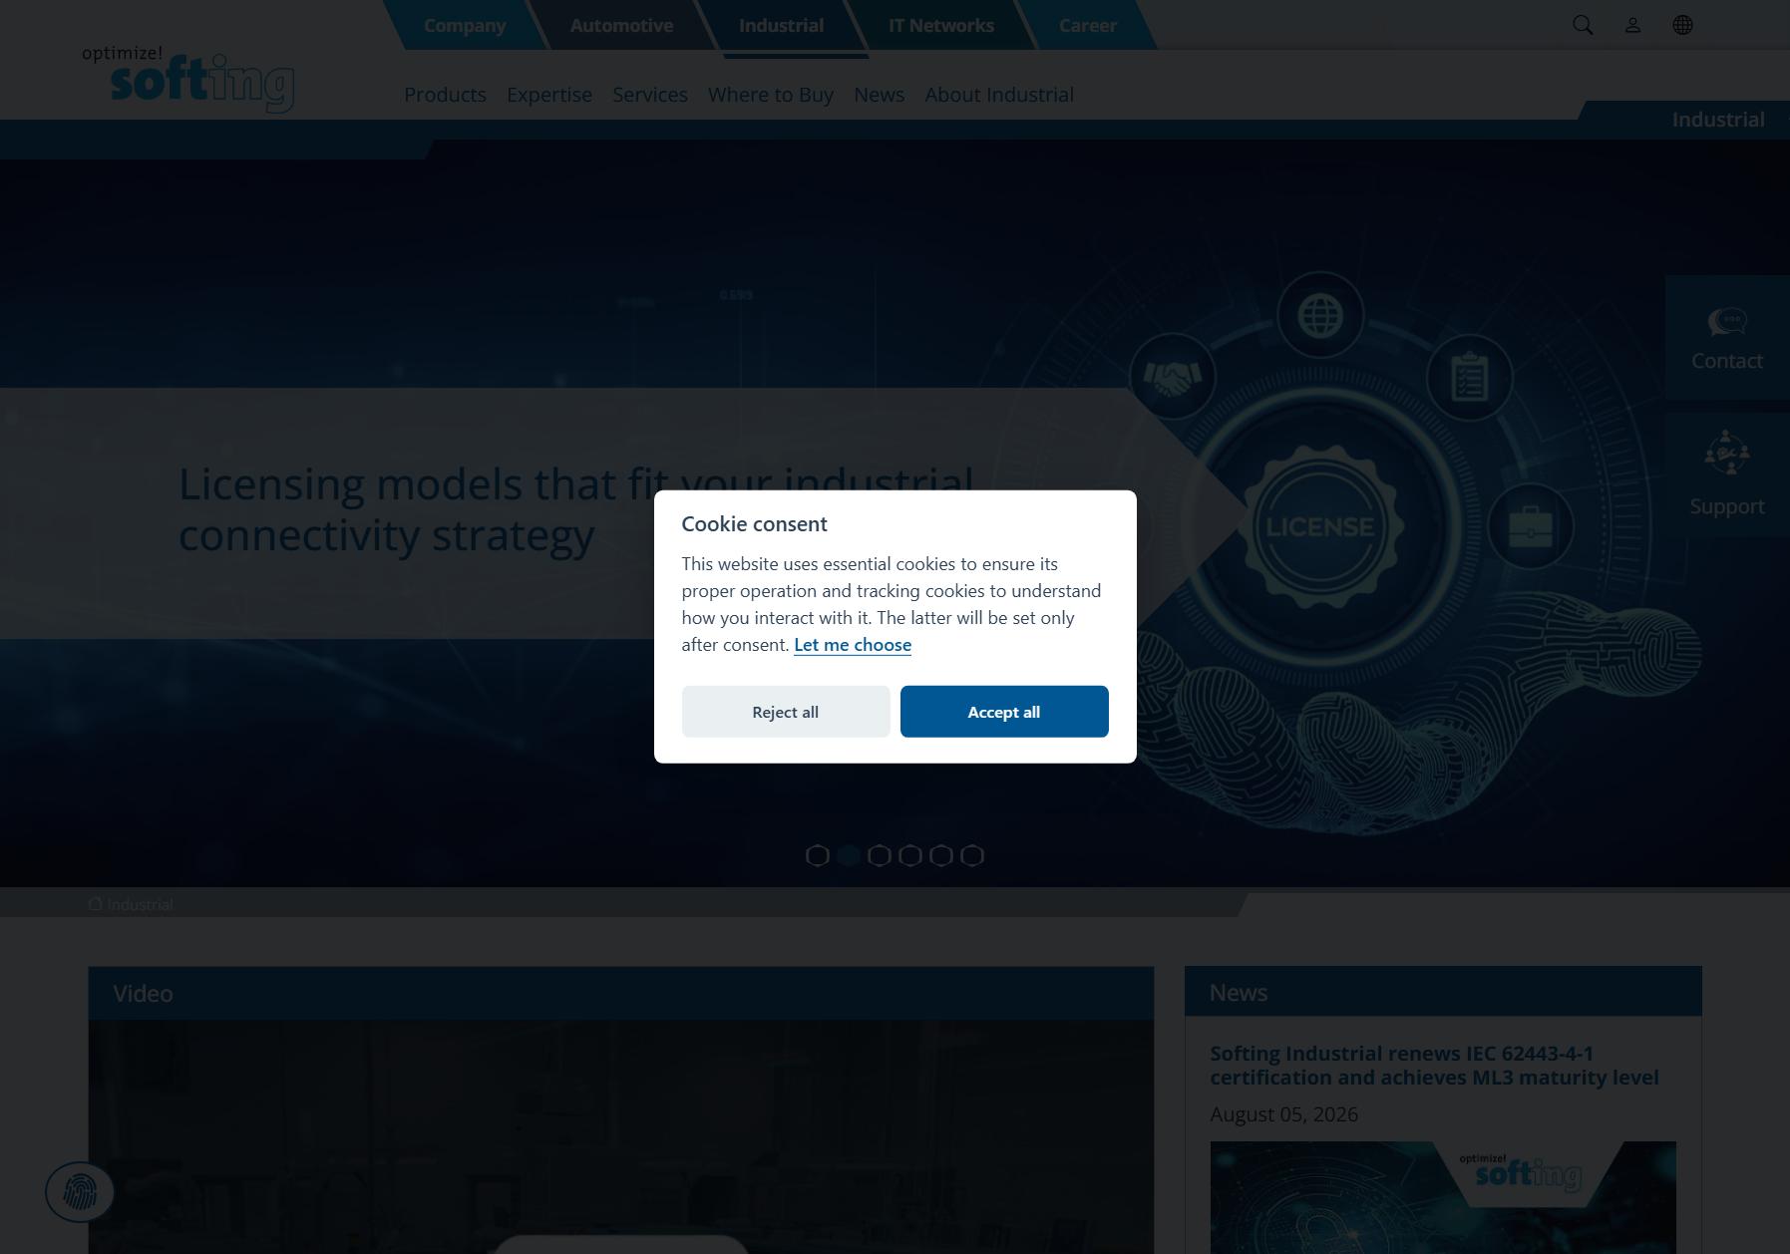Expand the Expertise menu
This screenshot has width=1790, height=1254.
[x=549, y=95]
